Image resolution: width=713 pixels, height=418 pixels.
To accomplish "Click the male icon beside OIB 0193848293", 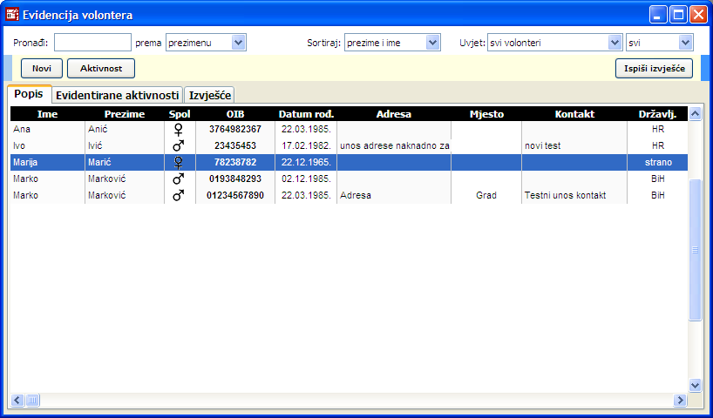I will pyautogui.click(x=178, y=179).
